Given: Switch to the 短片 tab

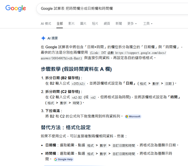Looking at the screenshot, I should (95, 24).
